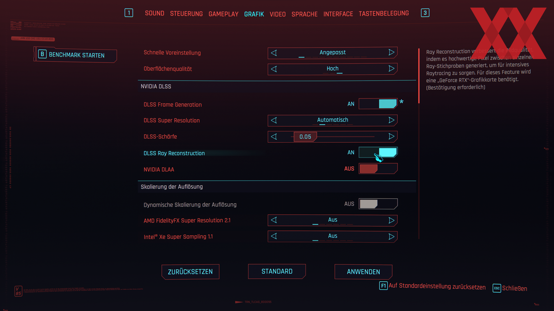Click Schließen to close settings
This screenshot has width=554, height=311.
514,288
